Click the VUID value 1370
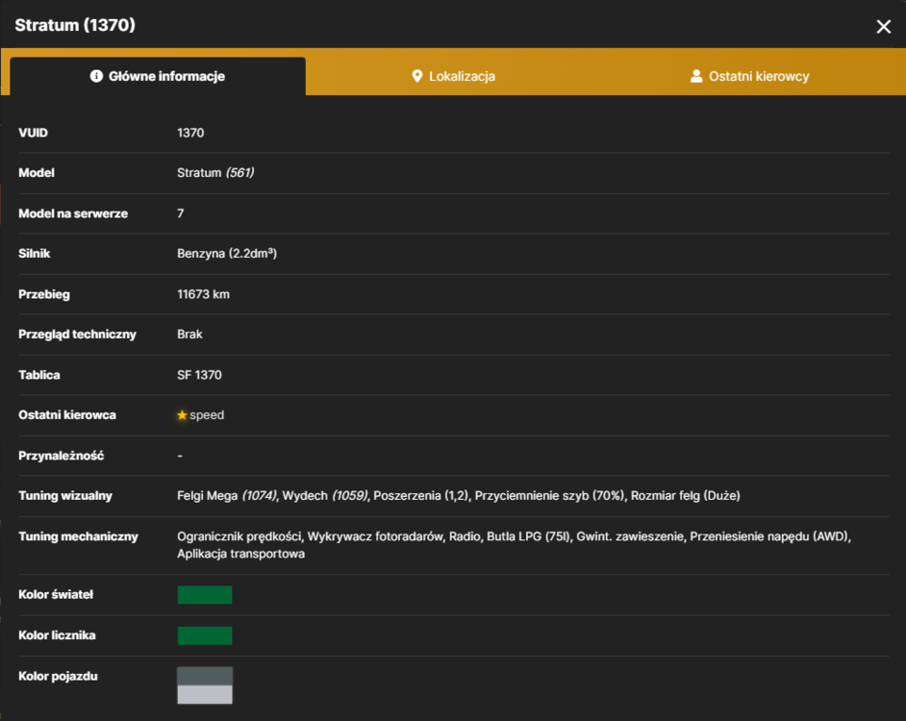 (x=190, y=133)
